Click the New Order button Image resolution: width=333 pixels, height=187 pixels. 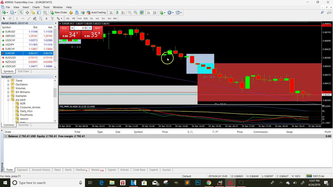(x=59, y=12)
